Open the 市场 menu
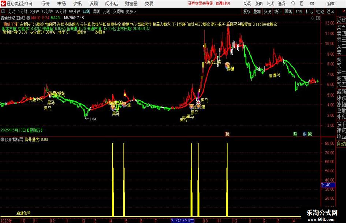346x223 pixels. [62, 4]
